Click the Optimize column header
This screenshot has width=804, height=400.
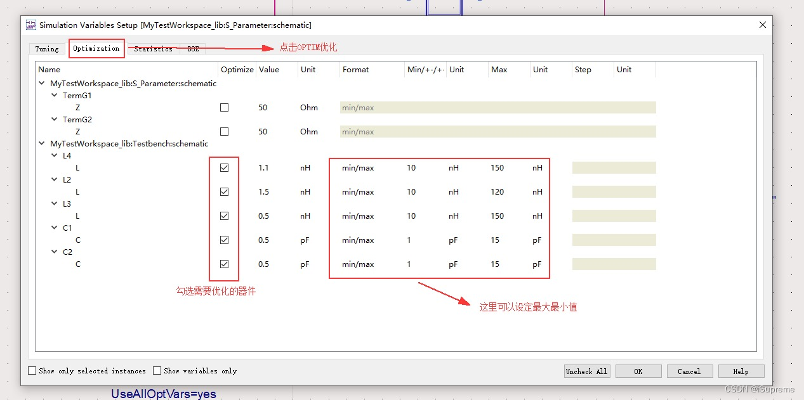237,70
